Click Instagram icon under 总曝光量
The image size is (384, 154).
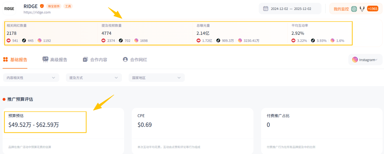click(240, 41)
